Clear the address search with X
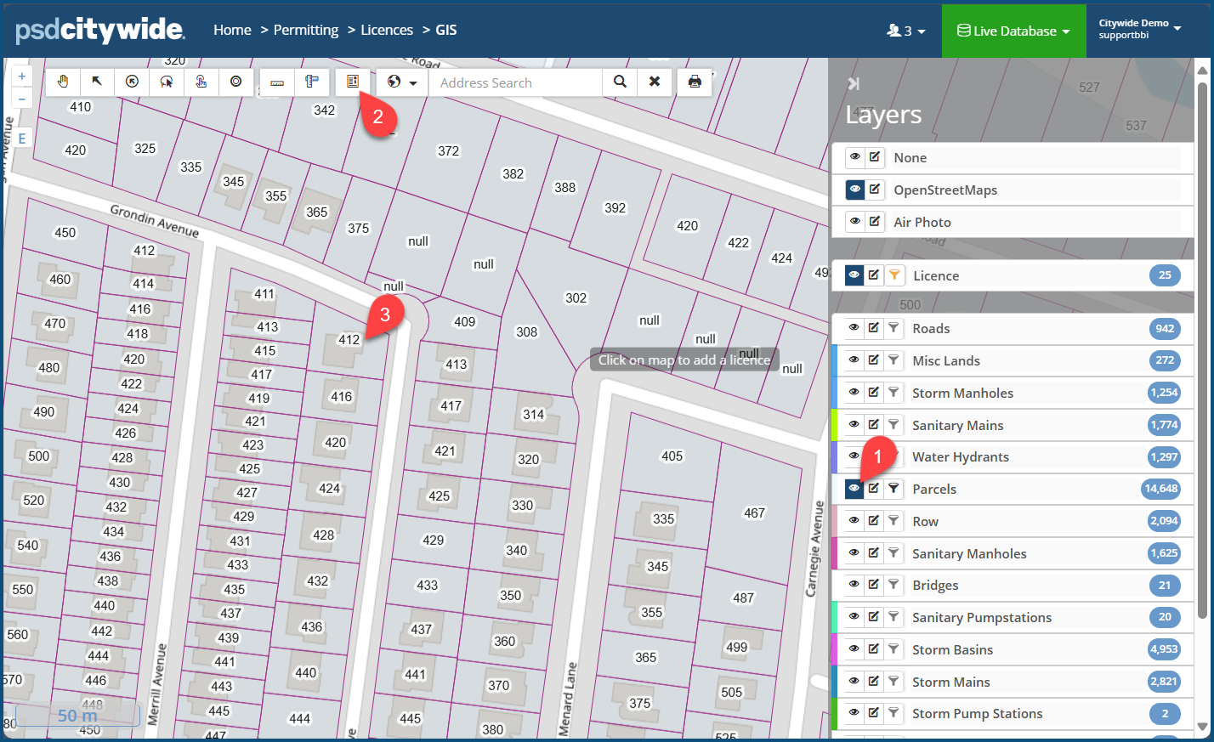 [655, 82]
